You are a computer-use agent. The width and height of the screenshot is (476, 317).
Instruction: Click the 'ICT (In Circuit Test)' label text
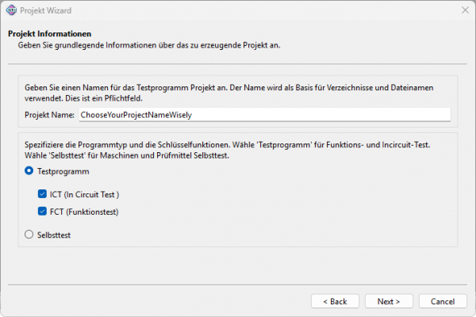pos(84,194)
